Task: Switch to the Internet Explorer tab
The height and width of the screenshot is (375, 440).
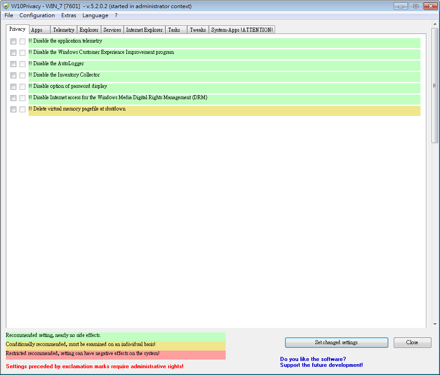Action: (x=144, y=29)
